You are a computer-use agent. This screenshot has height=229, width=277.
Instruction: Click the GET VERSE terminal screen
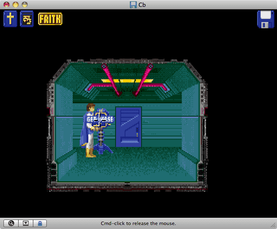tap(100, 119)
